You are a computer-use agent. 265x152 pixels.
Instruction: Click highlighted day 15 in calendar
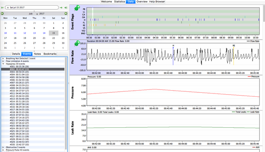(53, 33)
